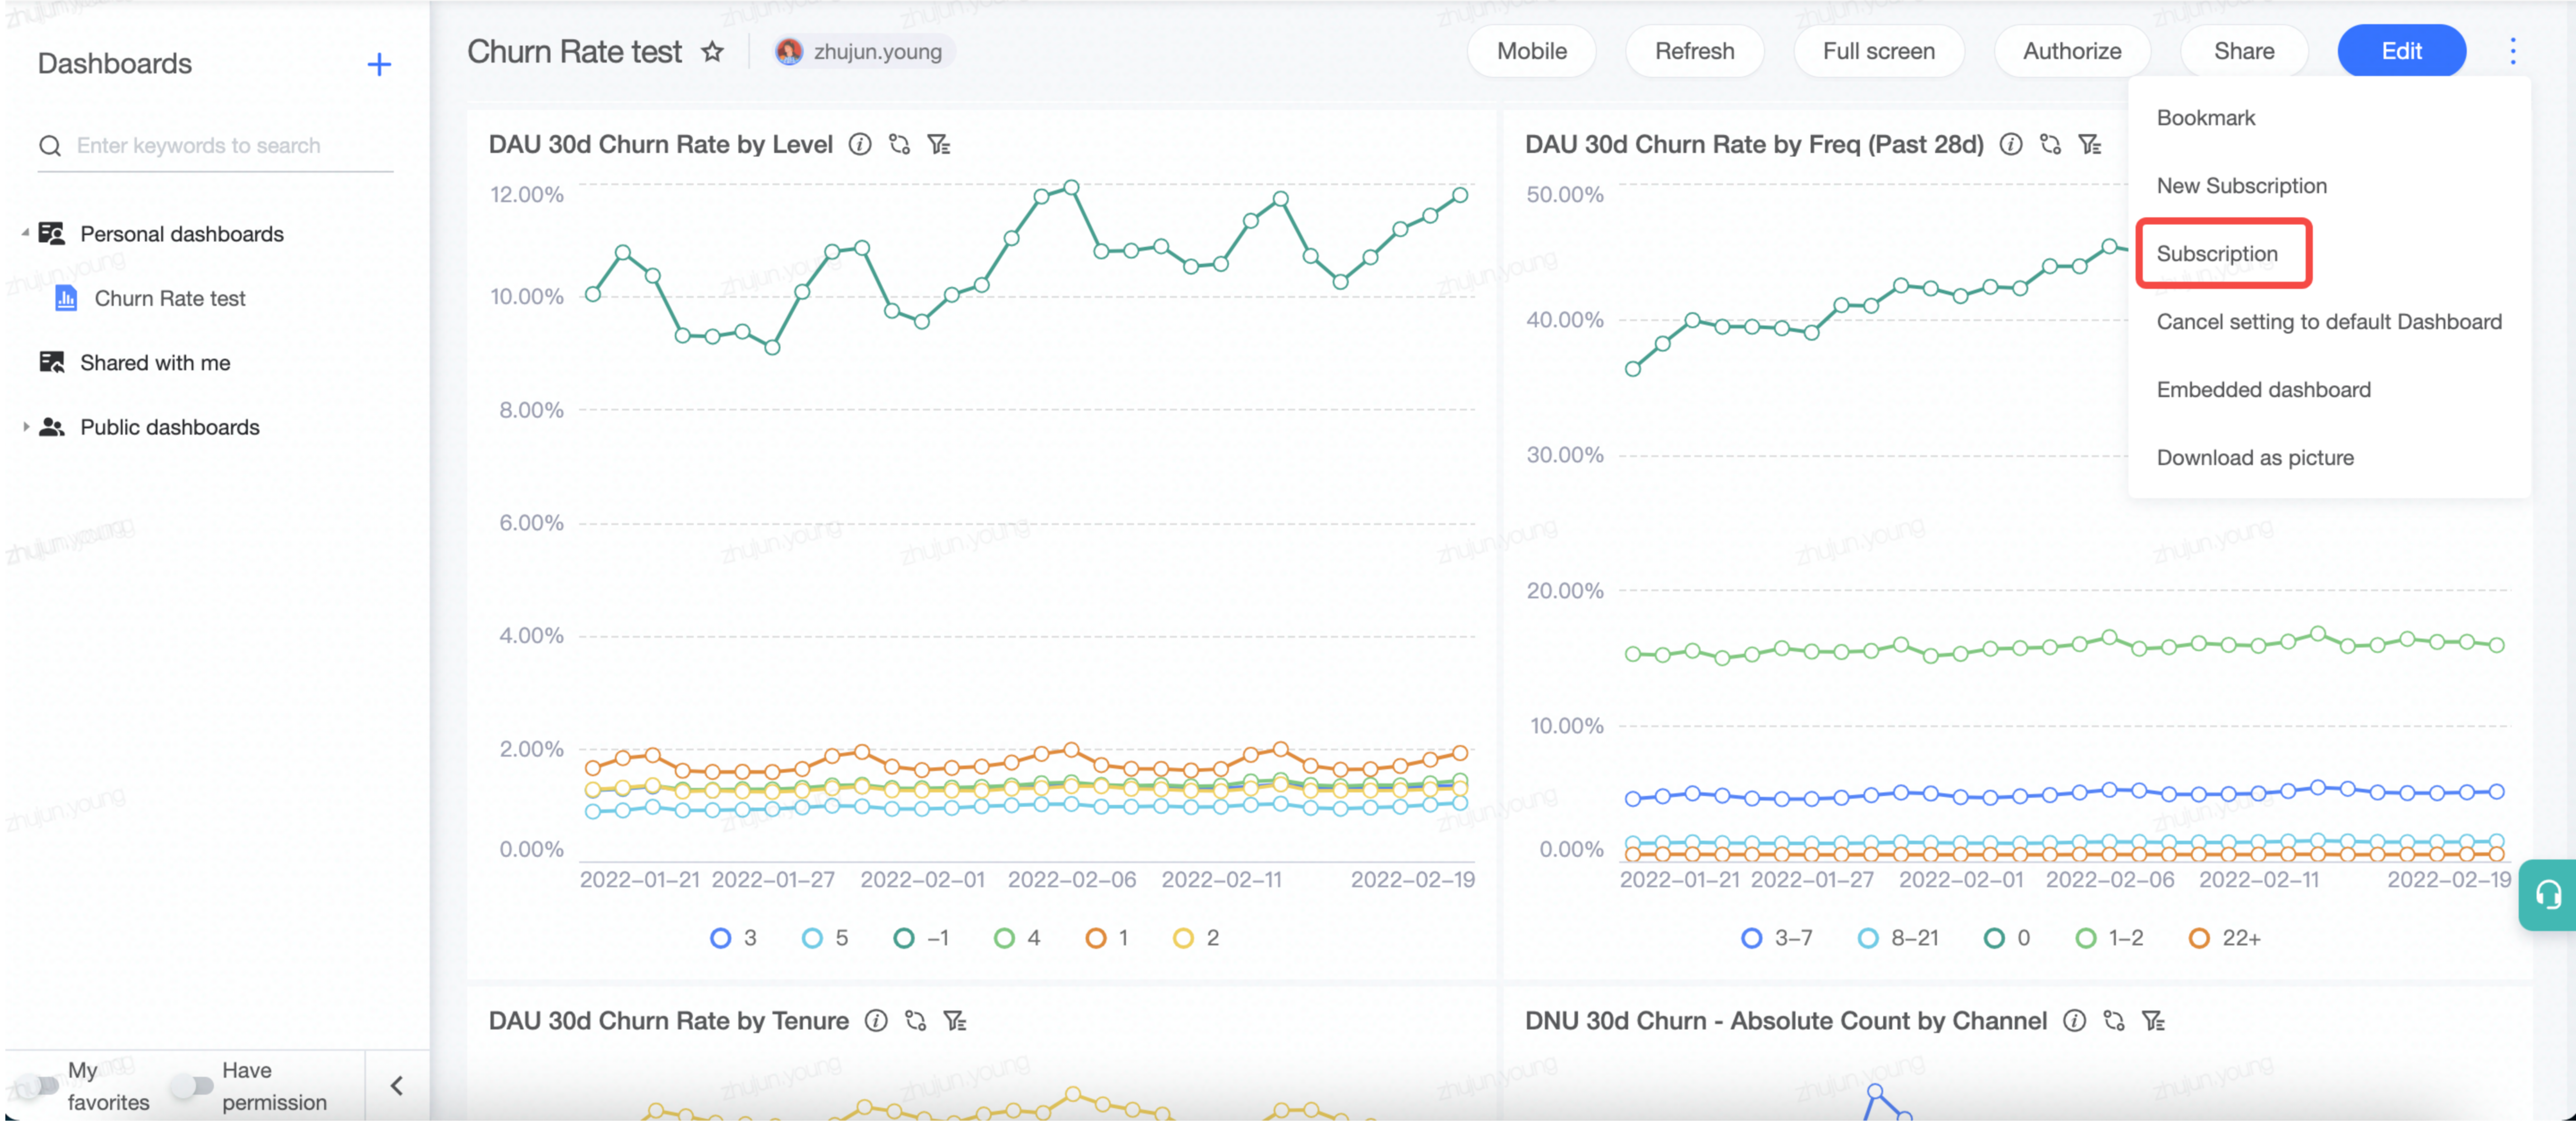Refresh the Churn Rate by Tenure chart
Viewport: 2576px width, 1121px height.
tap(916, 1021)
